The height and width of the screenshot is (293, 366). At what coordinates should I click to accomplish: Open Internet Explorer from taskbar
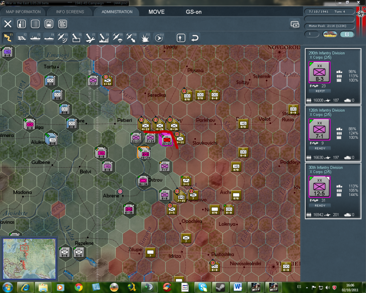(25, 287)
